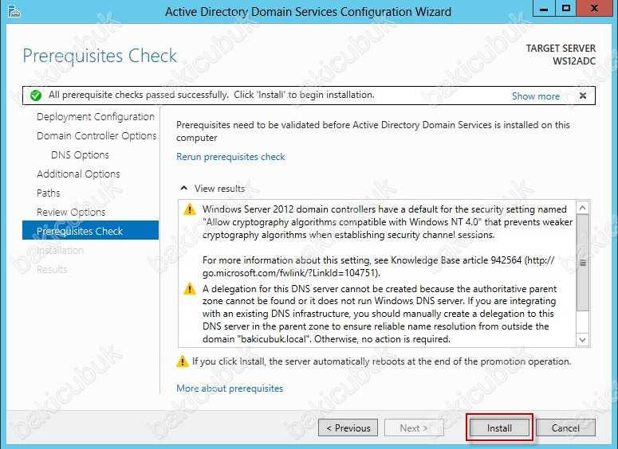
Task: Click the warning icon beside the DNS delegation message
Action: pyautogui.click(x=190, y=289)
